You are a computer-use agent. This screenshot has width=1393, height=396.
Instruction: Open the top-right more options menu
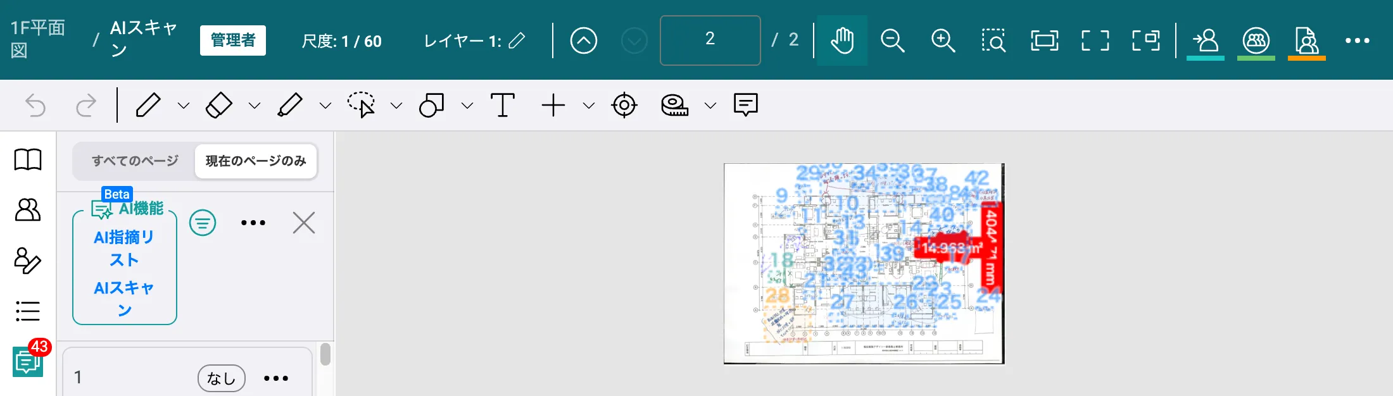pos(1358,40)
